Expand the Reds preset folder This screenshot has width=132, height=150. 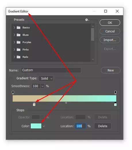(x=14, y=57)
